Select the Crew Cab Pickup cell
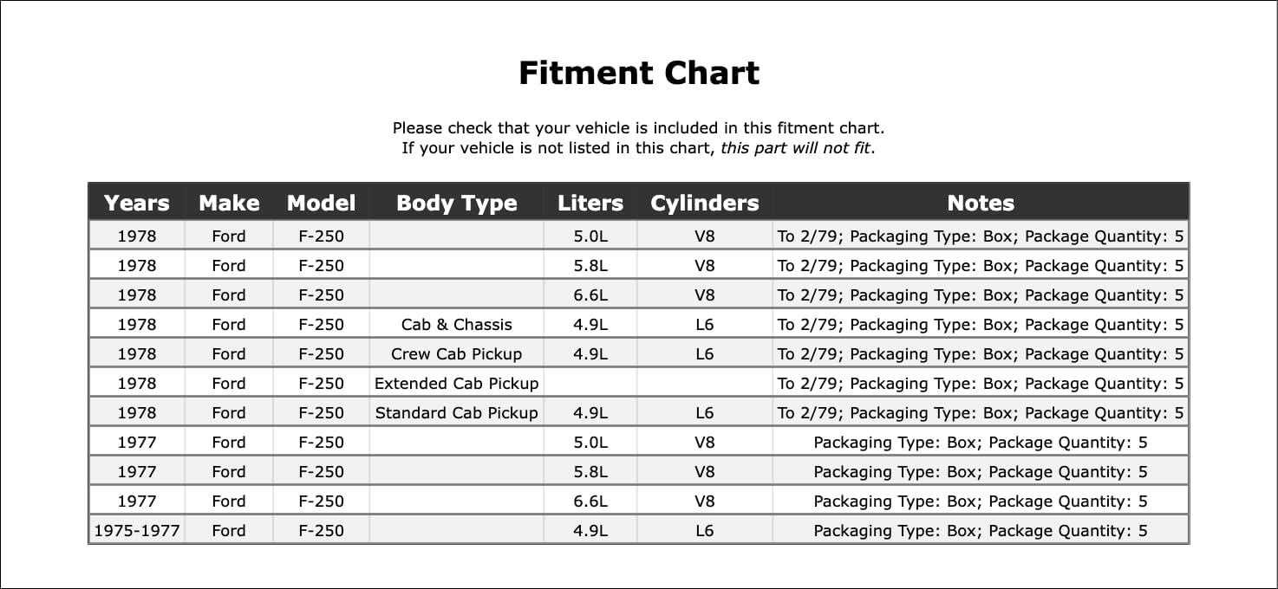Viewport: 1278px width, 589px height. (456, 354)
